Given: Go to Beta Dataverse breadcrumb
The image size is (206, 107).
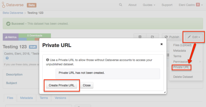Looking at the screenshot, I should (13, 13).
